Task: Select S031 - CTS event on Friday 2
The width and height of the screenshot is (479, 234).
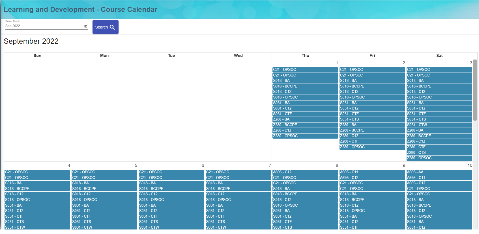Action: 372,119
